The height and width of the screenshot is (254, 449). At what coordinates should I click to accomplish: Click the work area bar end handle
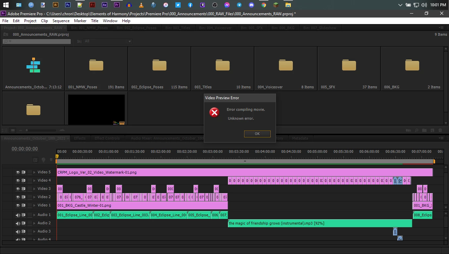coord(434,161)
